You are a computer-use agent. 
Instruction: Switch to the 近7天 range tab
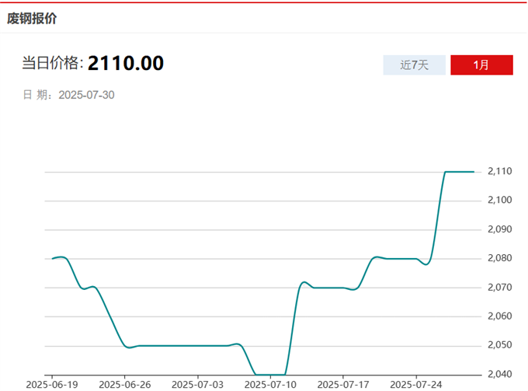(x=414, y=65)
